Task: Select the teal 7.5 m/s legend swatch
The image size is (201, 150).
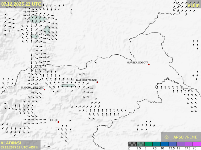Action: coord(157,144)
